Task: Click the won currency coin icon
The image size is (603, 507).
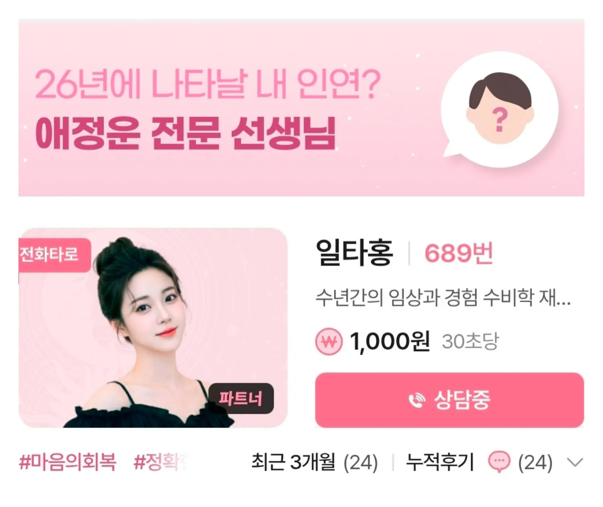Action: pyautogui.click(x=329, y=342)
